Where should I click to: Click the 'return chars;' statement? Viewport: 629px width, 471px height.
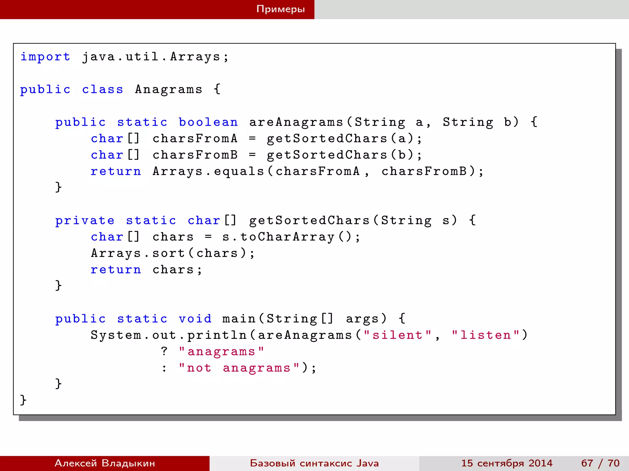[x=147, y=270]
